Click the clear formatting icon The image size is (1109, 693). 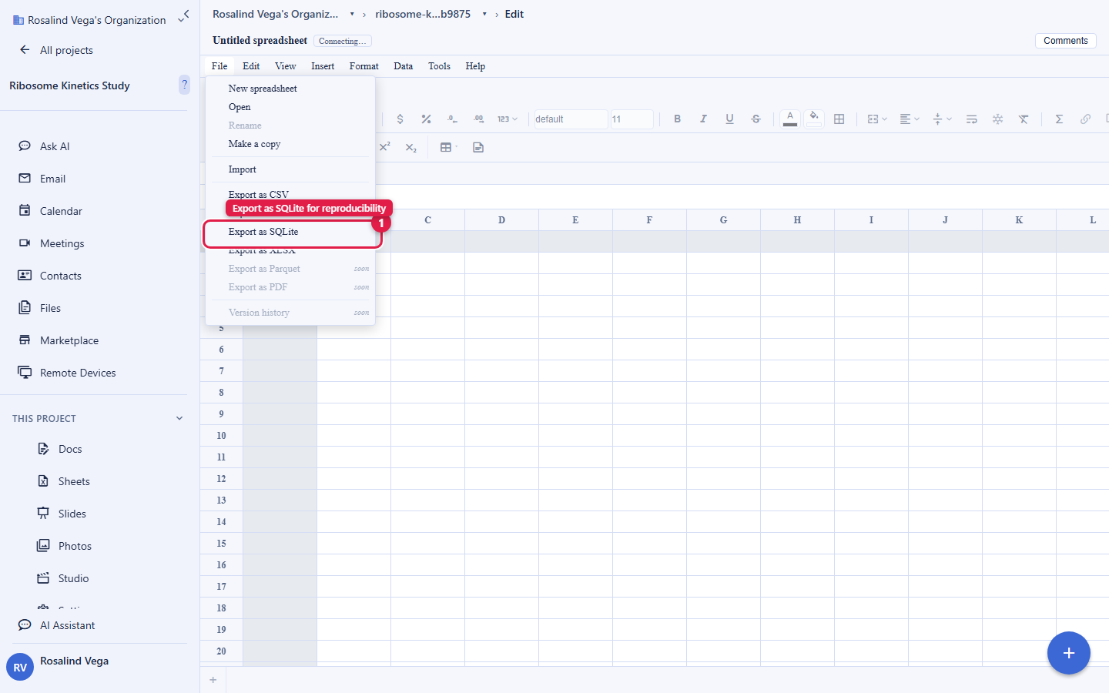pyautogui.click(x=1024, y=119)
